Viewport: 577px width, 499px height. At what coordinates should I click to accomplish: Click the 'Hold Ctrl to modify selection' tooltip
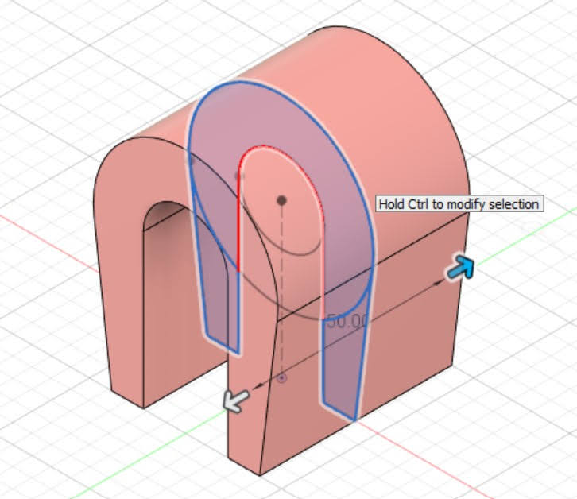coord(459,204)
